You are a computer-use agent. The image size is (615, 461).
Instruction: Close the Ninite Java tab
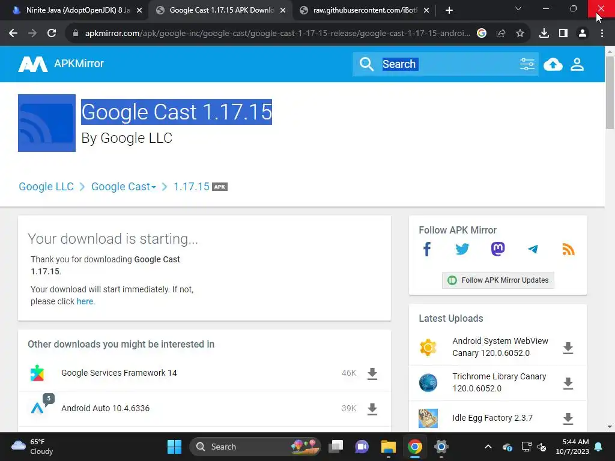(x=139, y=11)
